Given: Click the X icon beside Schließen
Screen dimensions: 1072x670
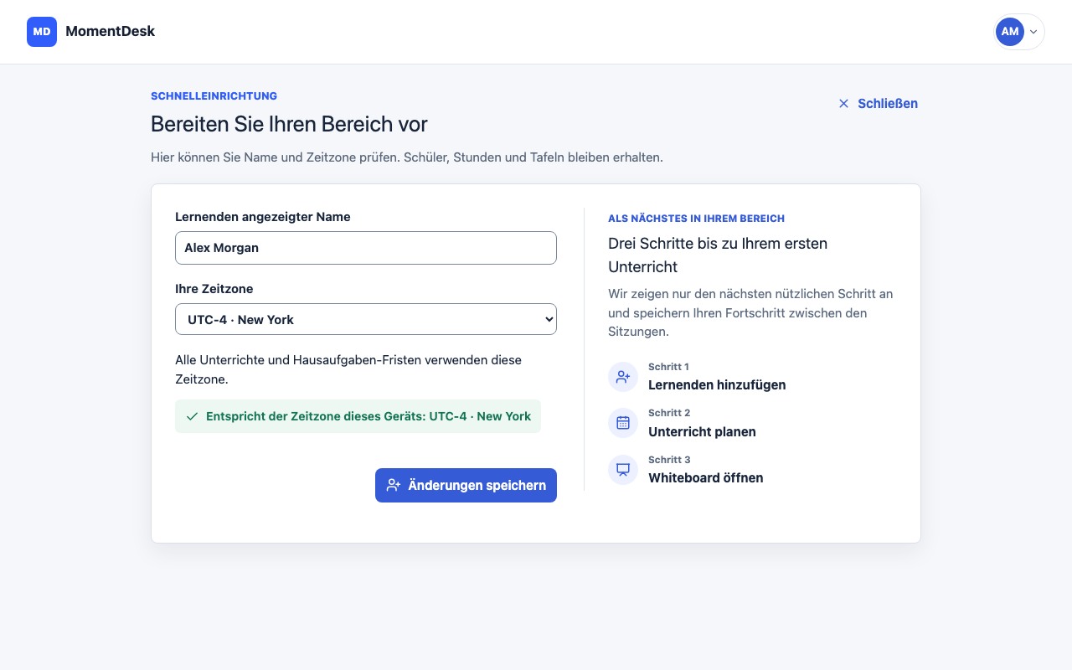Looking at the screenshot, I should point(843,104).
